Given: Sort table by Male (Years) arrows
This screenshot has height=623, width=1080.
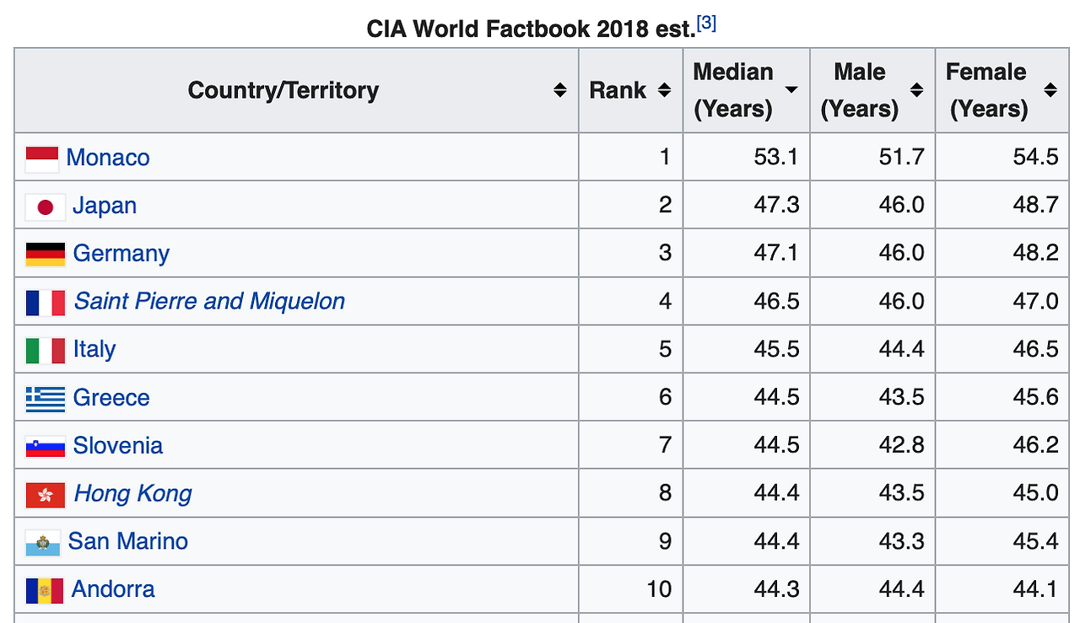Looking at the screenshot, I should point(917,90).
